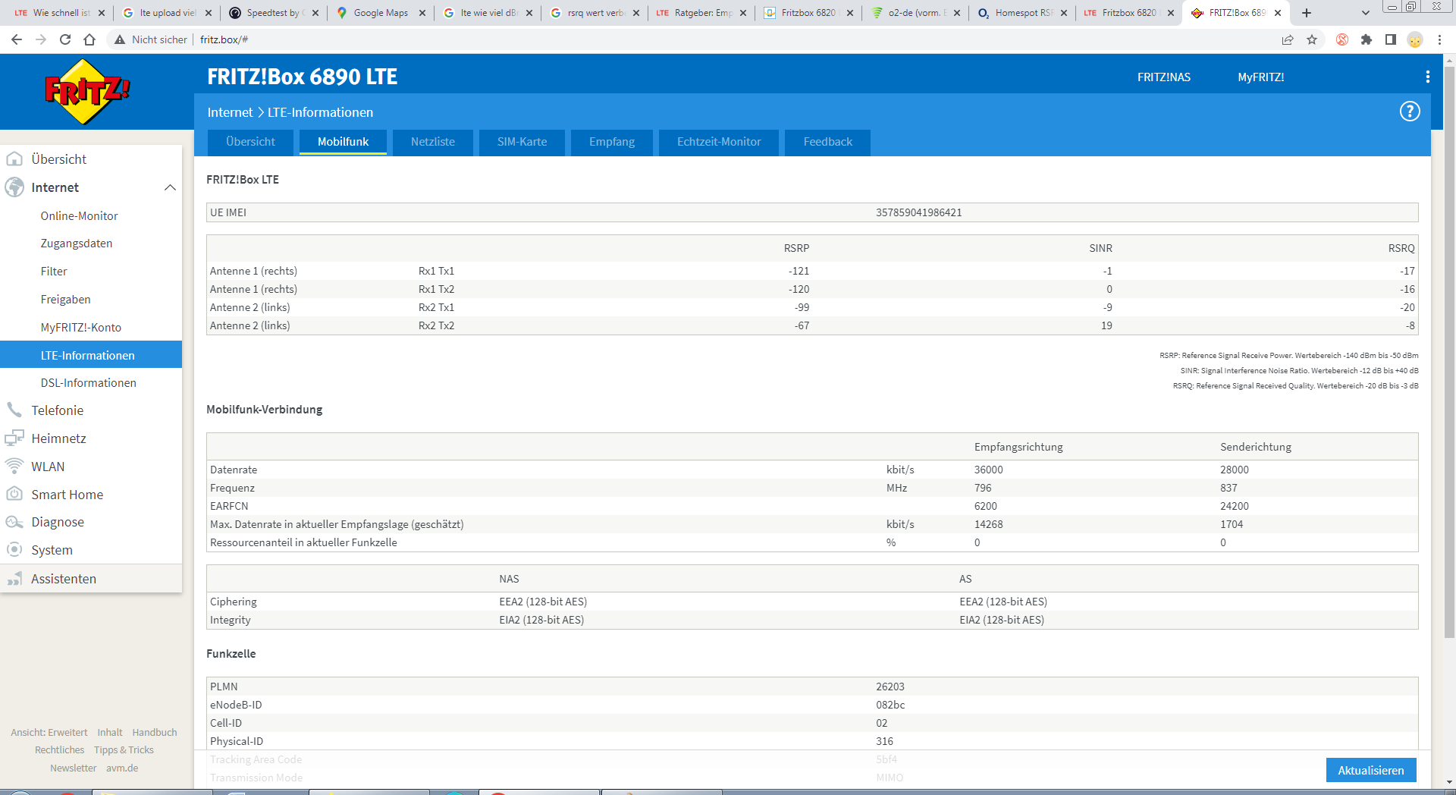Click the share page icon in address bar
The image size is (1456, 795).
click(1288, 39)
